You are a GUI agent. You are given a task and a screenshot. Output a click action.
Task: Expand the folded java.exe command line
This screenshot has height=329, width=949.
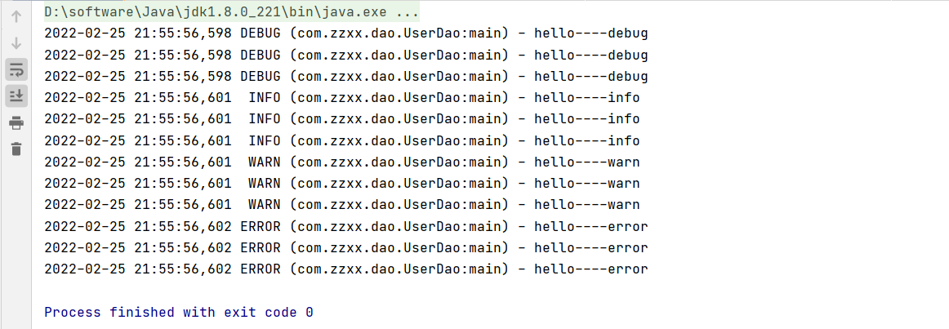pos(231,12)
